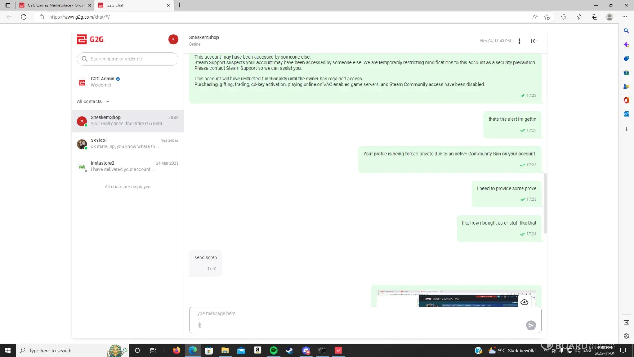Open the three-dot chat options menu

point(519,41)
